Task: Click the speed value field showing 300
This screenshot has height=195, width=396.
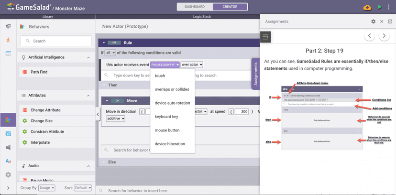Action: coord(242,111)
